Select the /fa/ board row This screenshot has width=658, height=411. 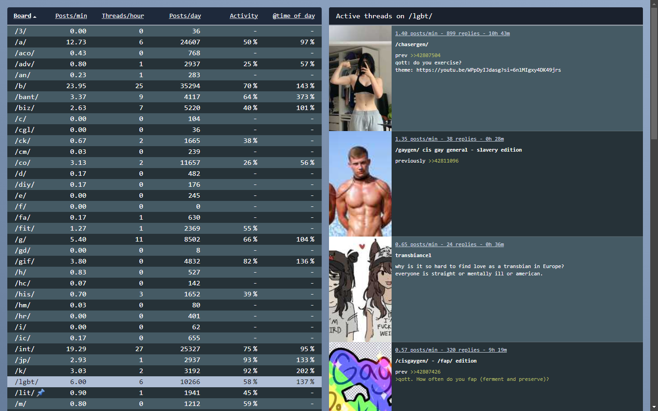click(x=164, y=217)
